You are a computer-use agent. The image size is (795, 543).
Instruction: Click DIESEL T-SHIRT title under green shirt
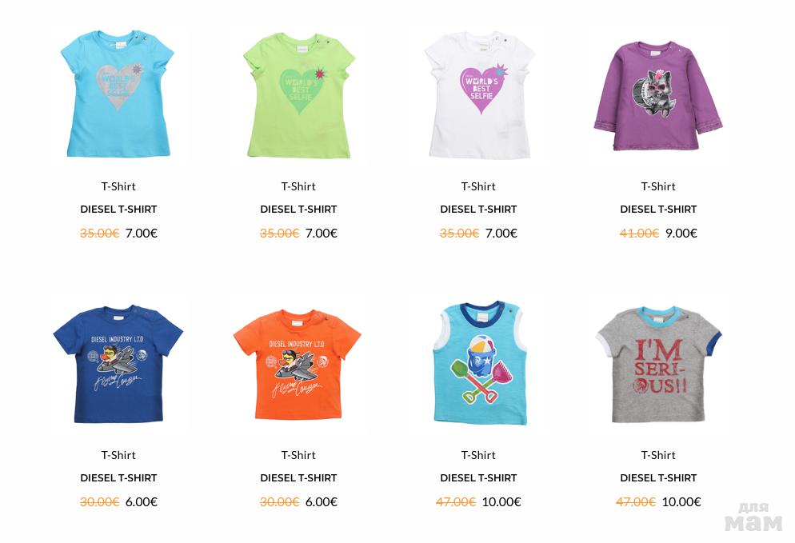298,210
